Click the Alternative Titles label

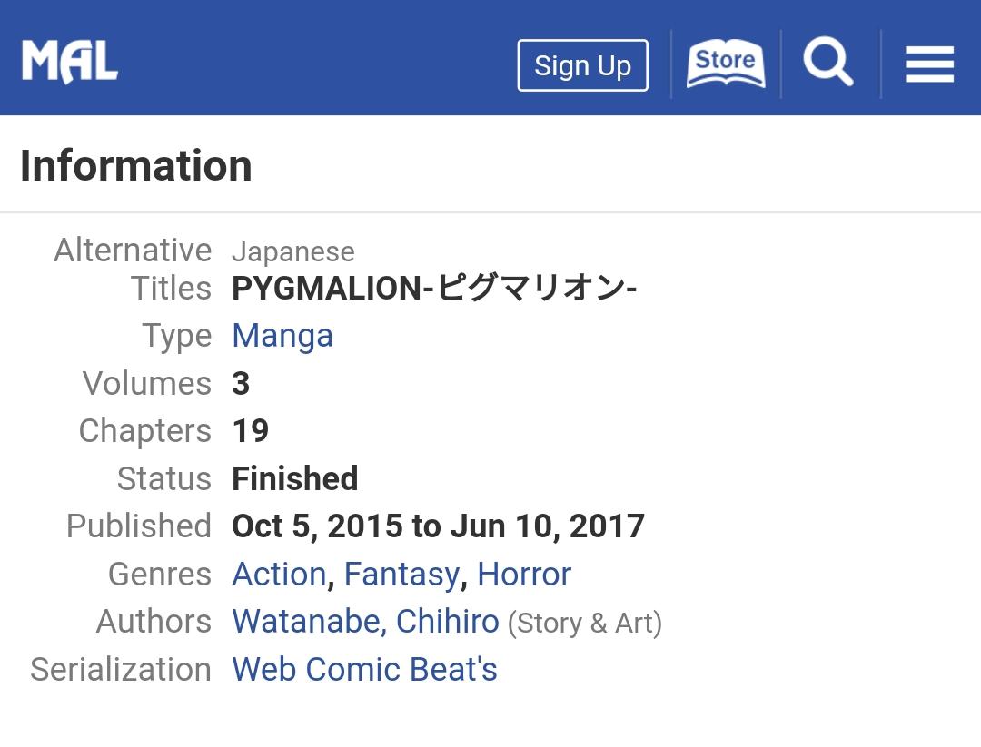(132, 270)
